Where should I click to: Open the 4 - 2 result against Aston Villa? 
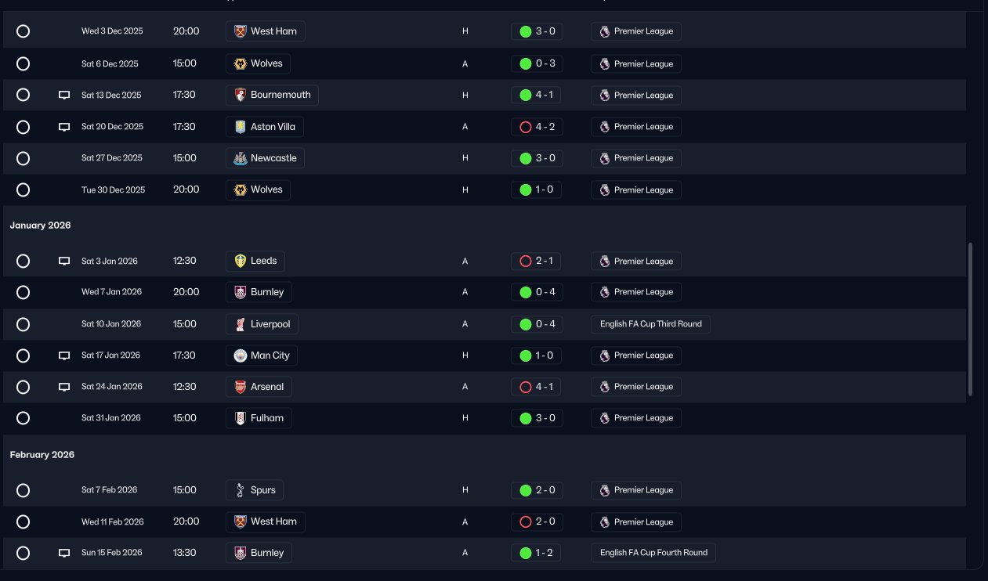click(537, 127)
